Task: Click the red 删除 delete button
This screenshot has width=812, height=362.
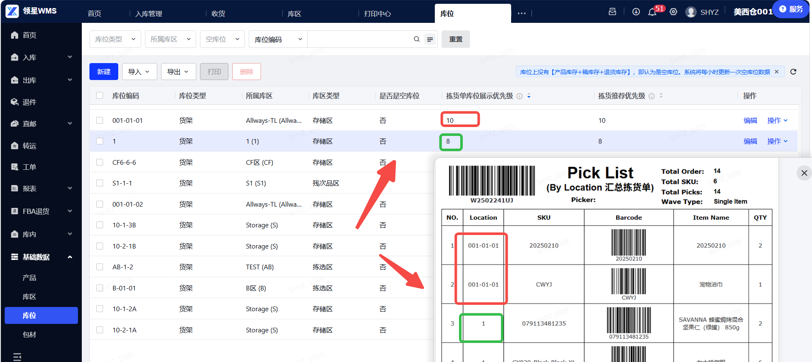Action: 247,72
